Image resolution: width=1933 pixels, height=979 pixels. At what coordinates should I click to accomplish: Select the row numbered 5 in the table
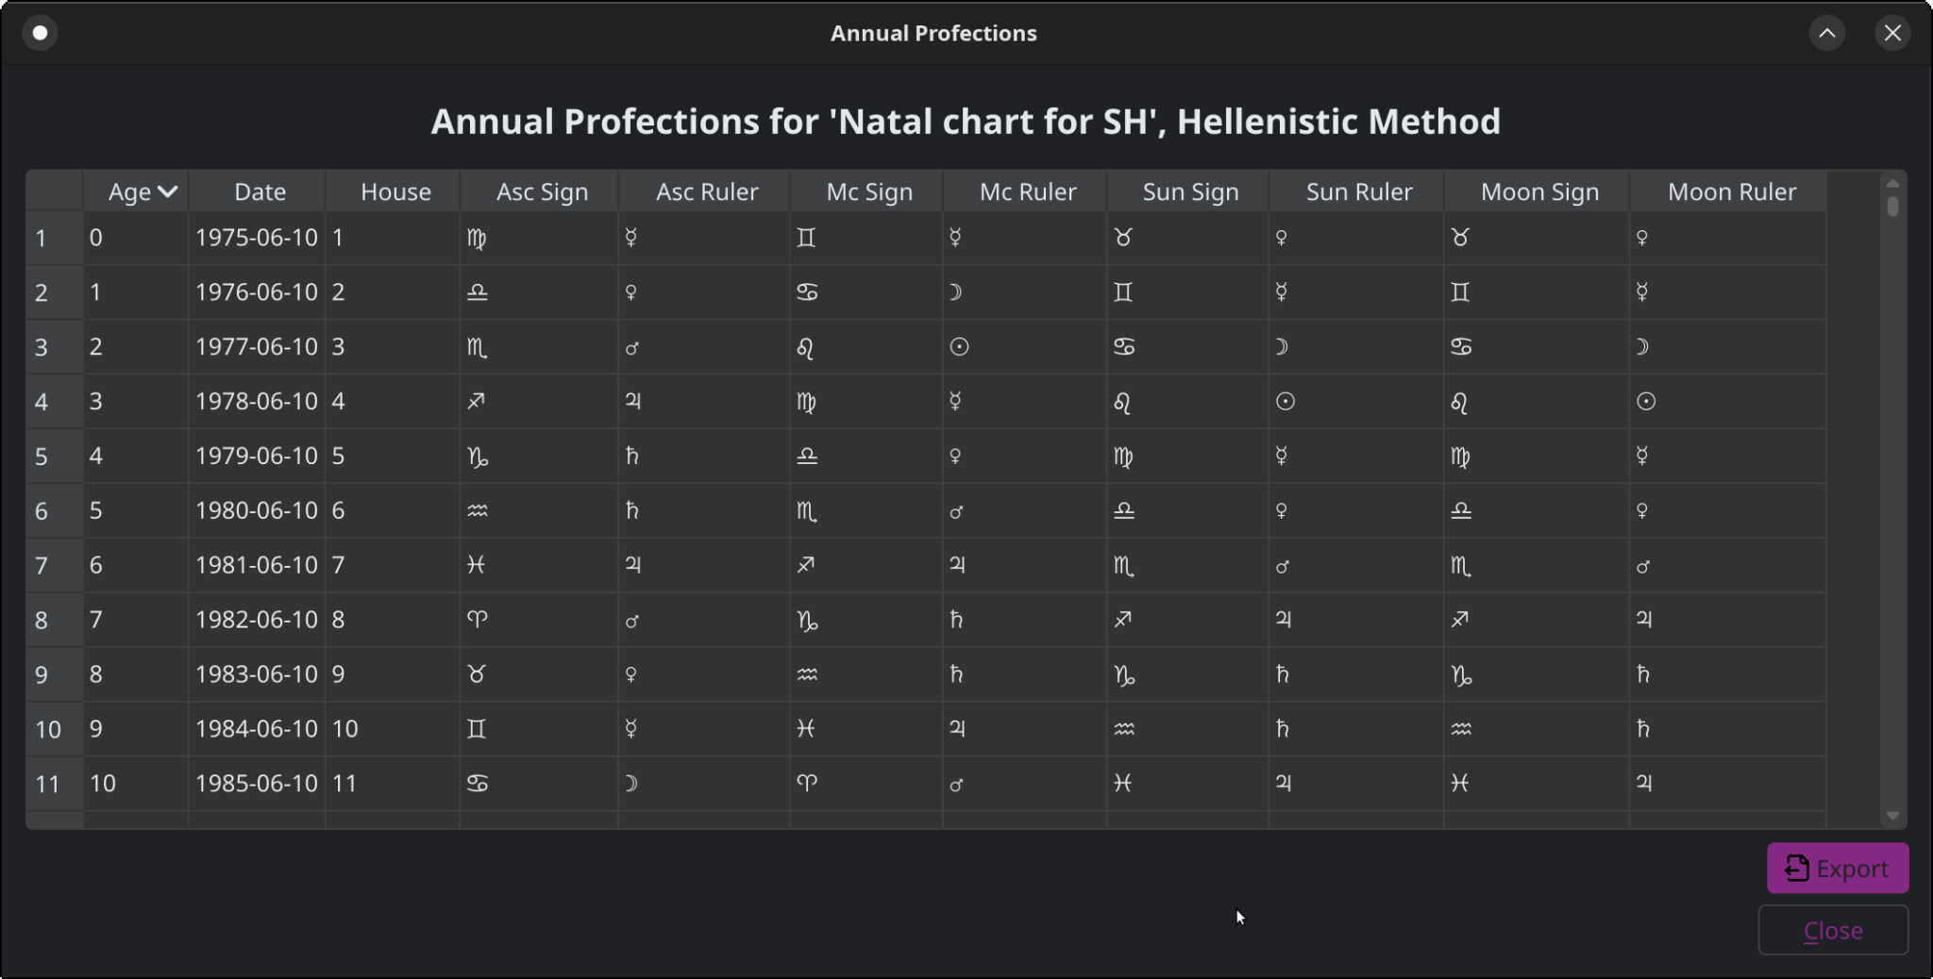pyautogui.click(x=42, y=456)
